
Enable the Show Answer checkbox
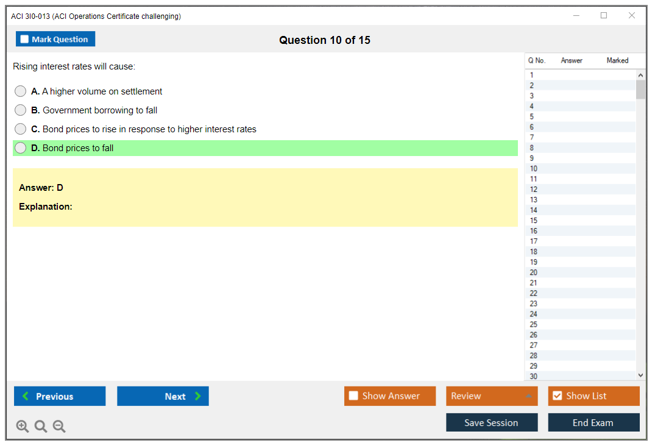coord(353,396)
